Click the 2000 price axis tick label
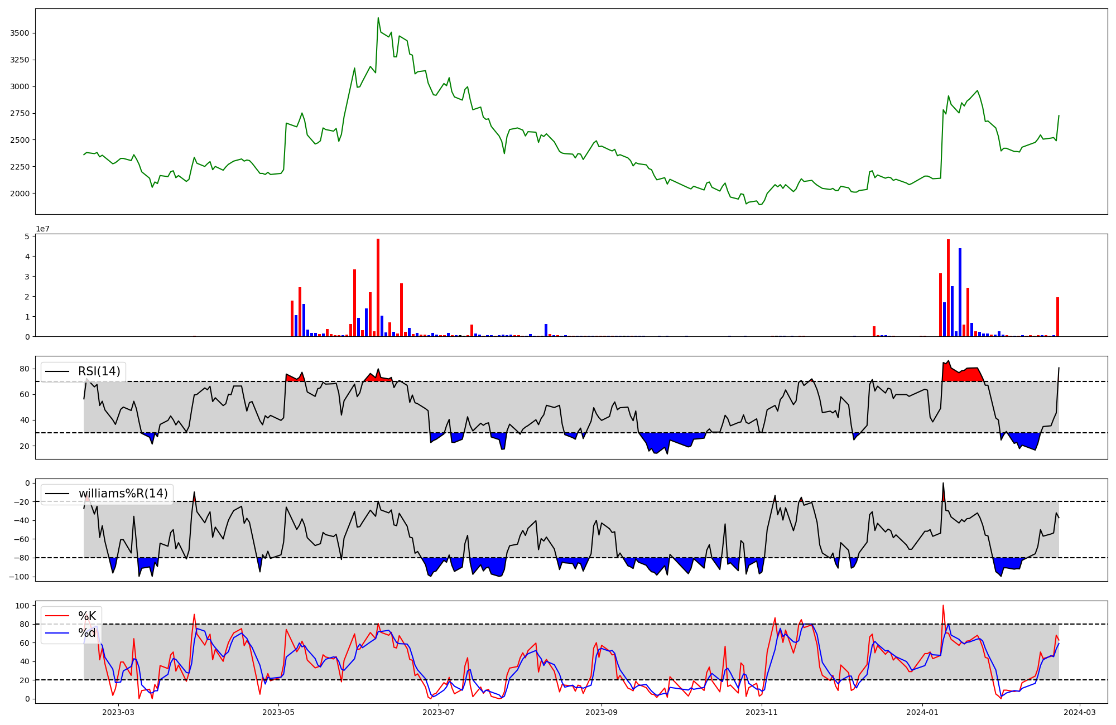Viewport: 1116px width, 725px height. (20, 194)
